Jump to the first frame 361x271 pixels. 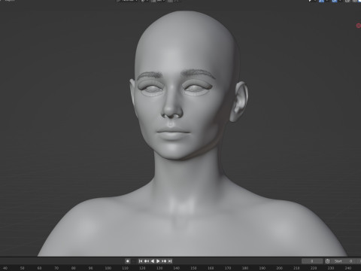coord(141,261)
